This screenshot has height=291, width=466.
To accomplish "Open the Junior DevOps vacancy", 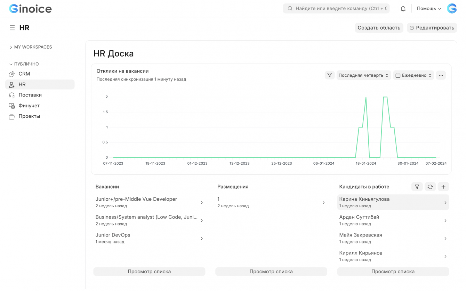I will pyautogui.click(x=149, y=238).
